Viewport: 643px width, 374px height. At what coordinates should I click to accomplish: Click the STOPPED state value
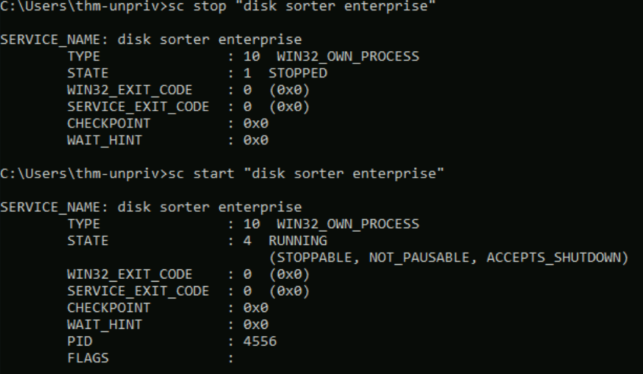(x=298, y=73)
